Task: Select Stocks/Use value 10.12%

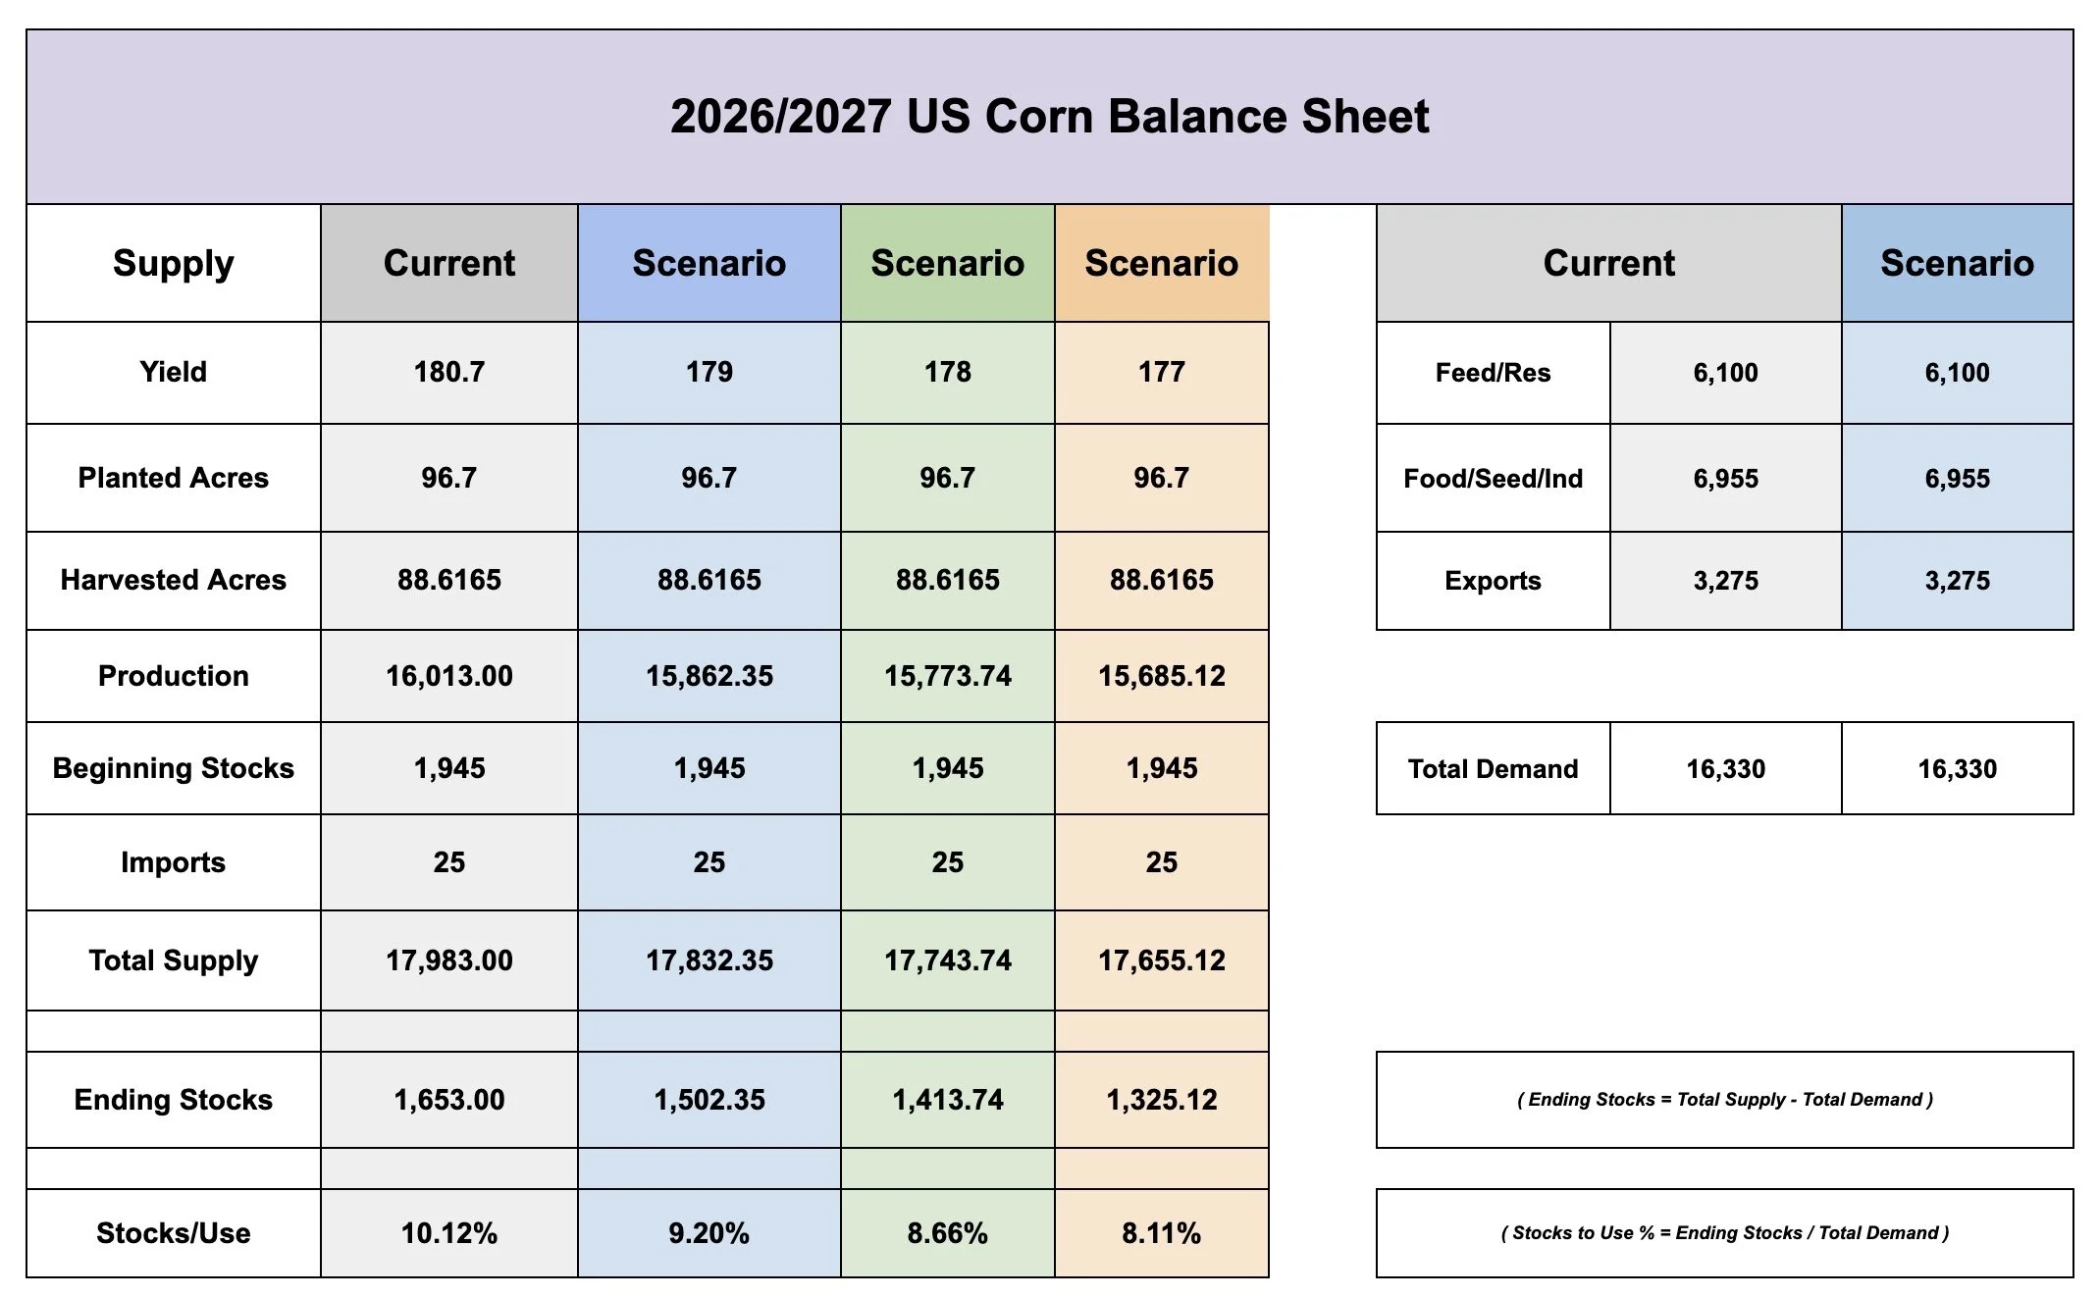Action: [x=449, y=1233]
